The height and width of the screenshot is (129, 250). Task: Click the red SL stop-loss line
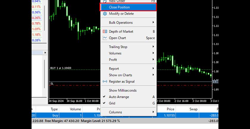(74, 85)
